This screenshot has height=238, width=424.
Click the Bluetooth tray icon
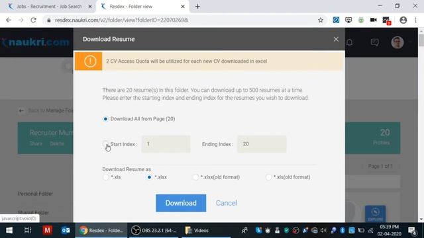(x=343, y=230)
